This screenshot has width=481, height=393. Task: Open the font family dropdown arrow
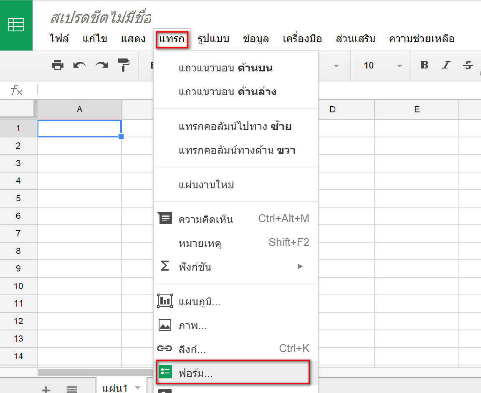click(337, 66)
